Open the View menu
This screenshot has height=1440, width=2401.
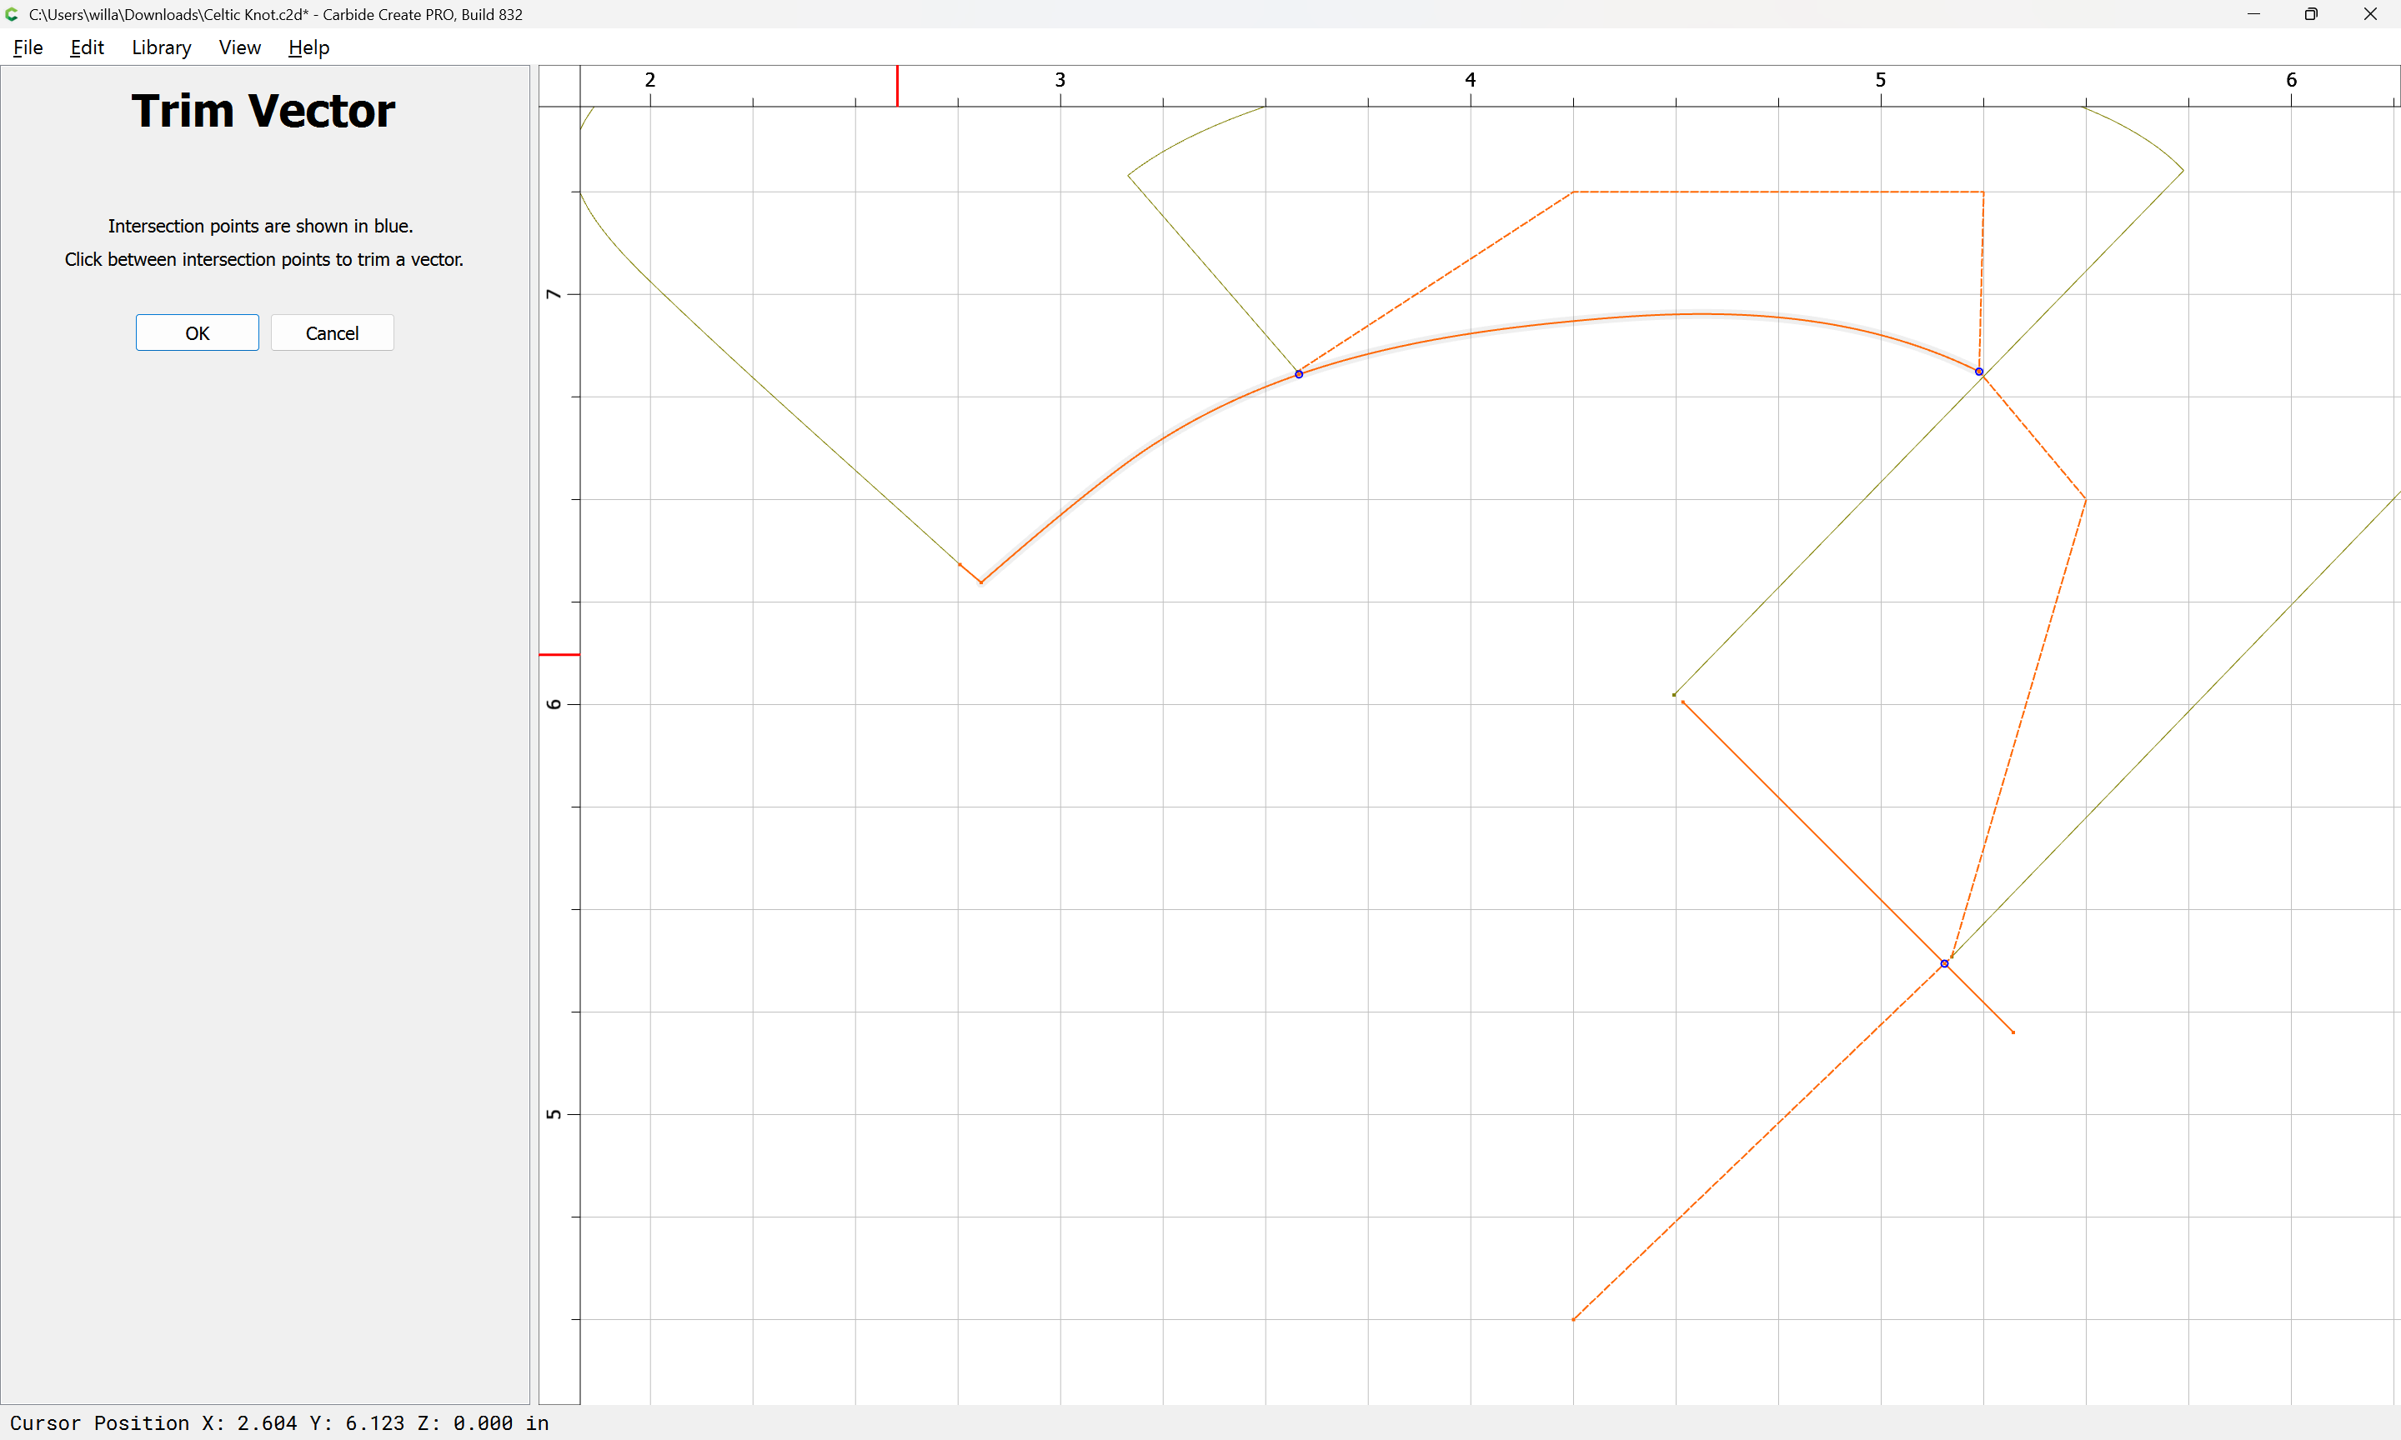238,47
